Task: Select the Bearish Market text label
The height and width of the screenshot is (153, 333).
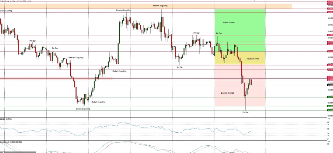Action: coord(227,93)
